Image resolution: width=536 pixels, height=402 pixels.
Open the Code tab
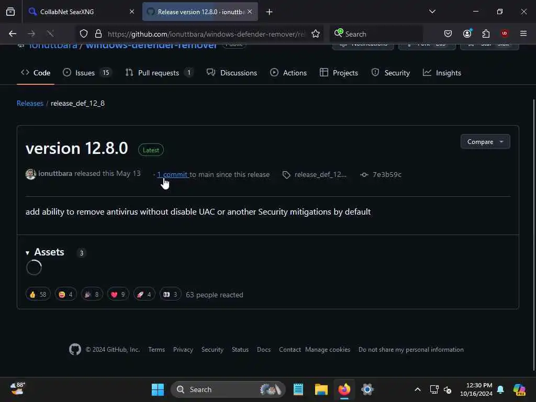pyautogui.click(x=36, y=73)
